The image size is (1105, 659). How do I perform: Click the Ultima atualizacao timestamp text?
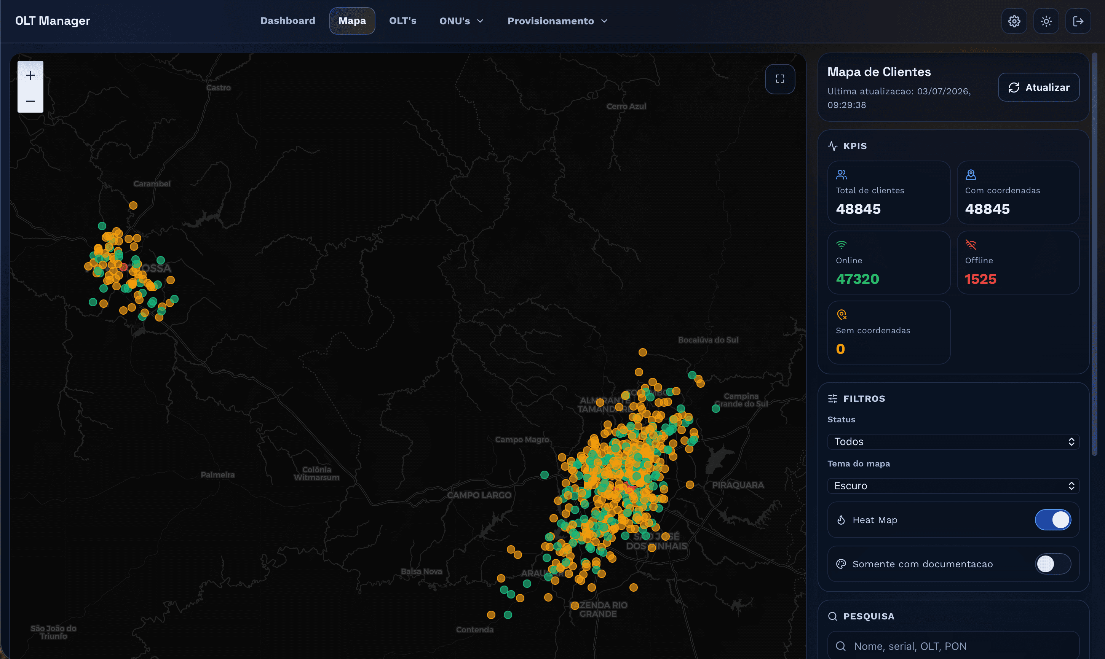(899, 98)
